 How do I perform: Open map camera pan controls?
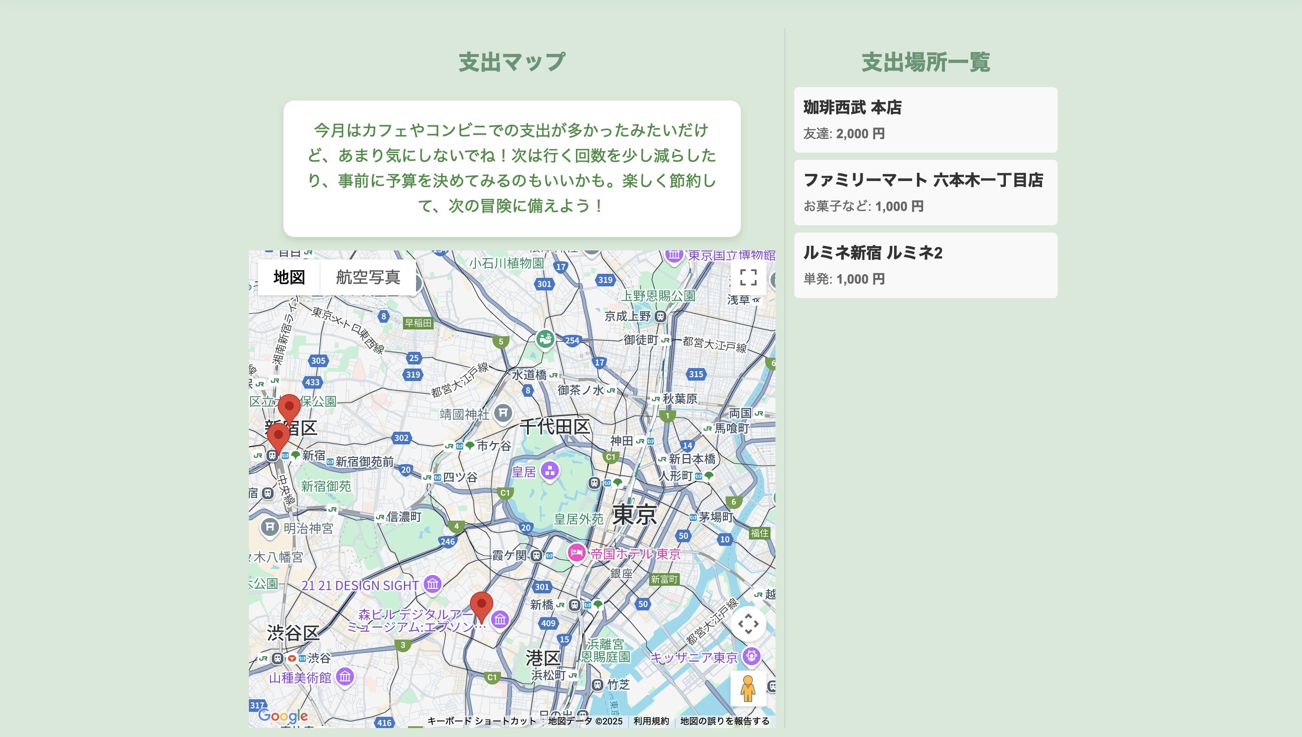(748, 623)
